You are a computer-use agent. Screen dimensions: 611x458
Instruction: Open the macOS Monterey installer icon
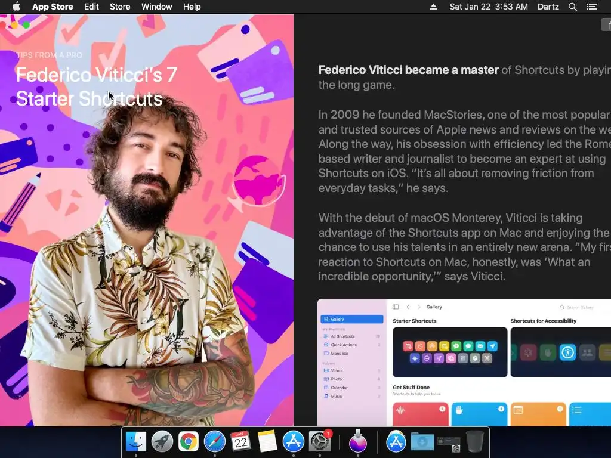pos(358,442)
